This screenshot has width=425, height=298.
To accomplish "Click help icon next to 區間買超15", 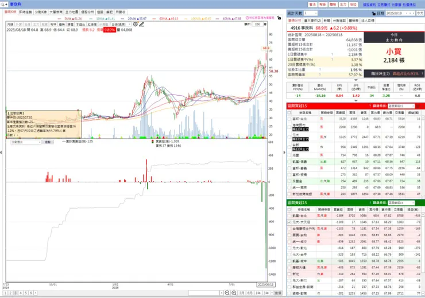I will tap(370, 106).
